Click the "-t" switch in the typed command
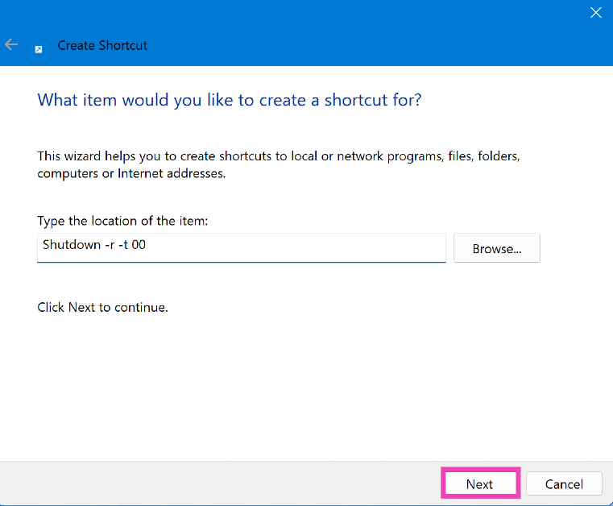The width and height of the screenshot is (613, 506). pyautogui.click(x=123, y=245)
